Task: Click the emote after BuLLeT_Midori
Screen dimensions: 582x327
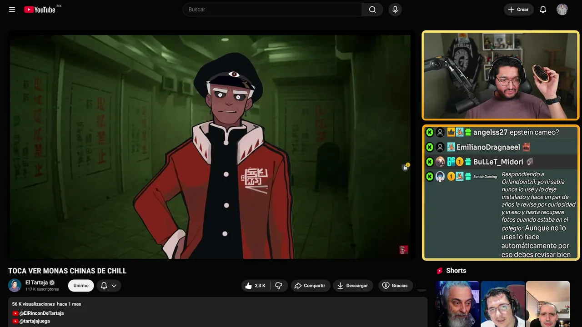Action: [529, 162]
